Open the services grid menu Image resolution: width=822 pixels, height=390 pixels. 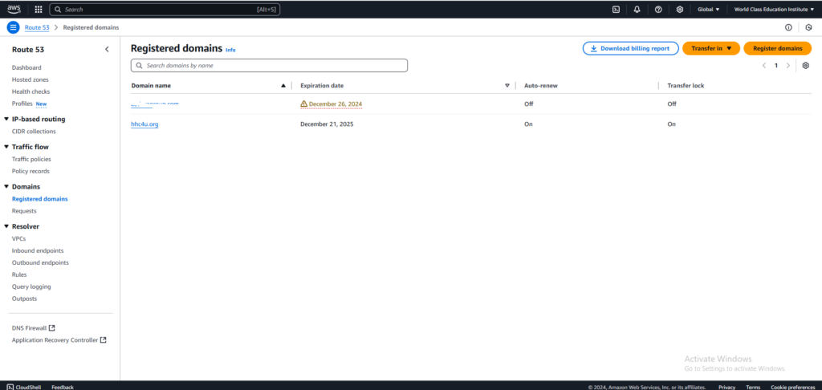click(39, 10)
